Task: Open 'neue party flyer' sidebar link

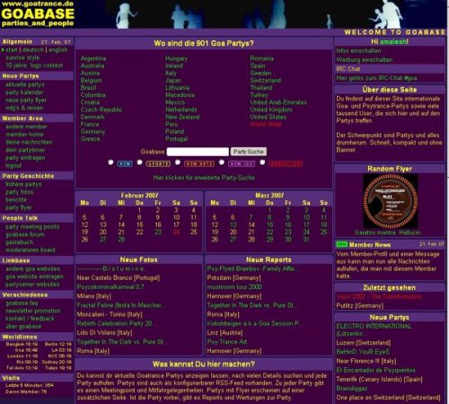Action: (26, 101)
